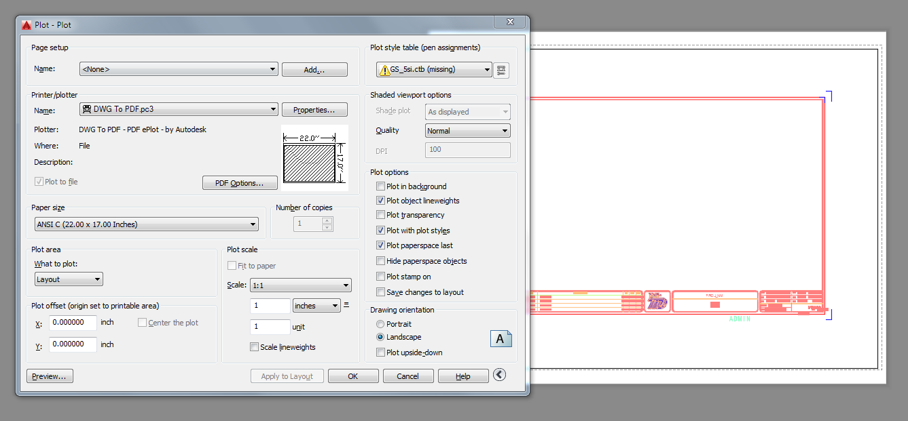Toggle Plot with plot styles
Image resolution: width=908 pixels, height=421 pixels.
[380, 230]
